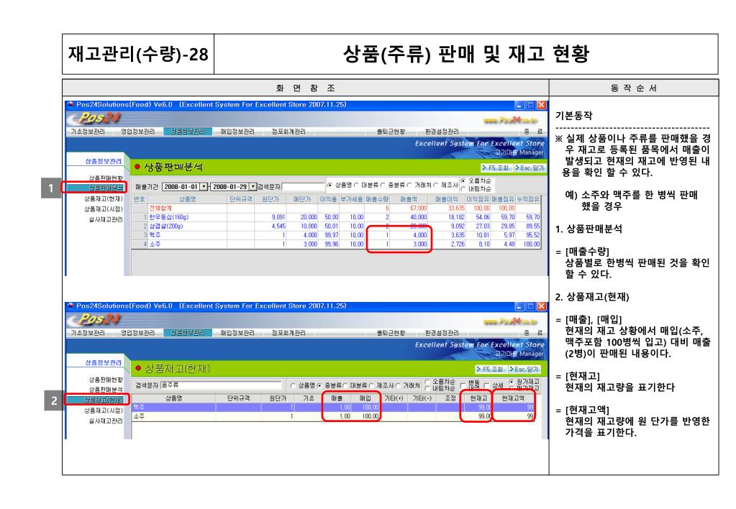Screen dimensions: 736x509
Task: Select 거래처 radio in 상품판매분석 screen
Action: pyautogui.click(x=409, y=185)
